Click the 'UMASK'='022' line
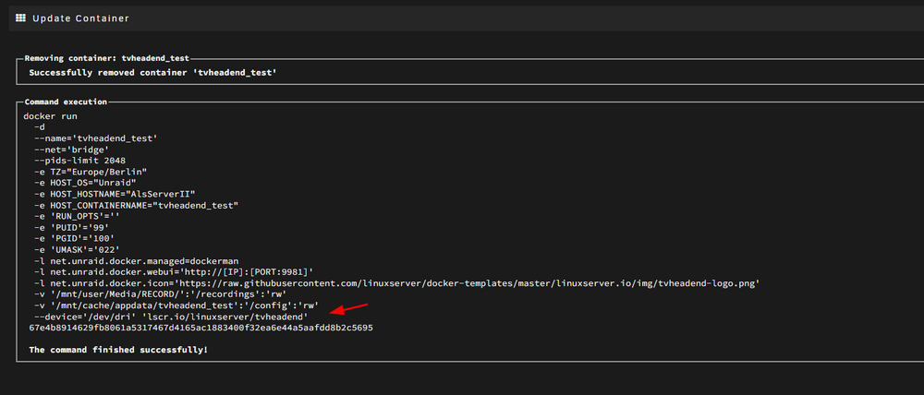 77,249
